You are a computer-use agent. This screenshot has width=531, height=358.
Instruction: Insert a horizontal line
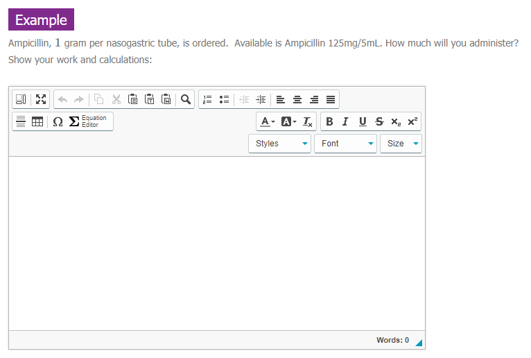pos(21,121)
